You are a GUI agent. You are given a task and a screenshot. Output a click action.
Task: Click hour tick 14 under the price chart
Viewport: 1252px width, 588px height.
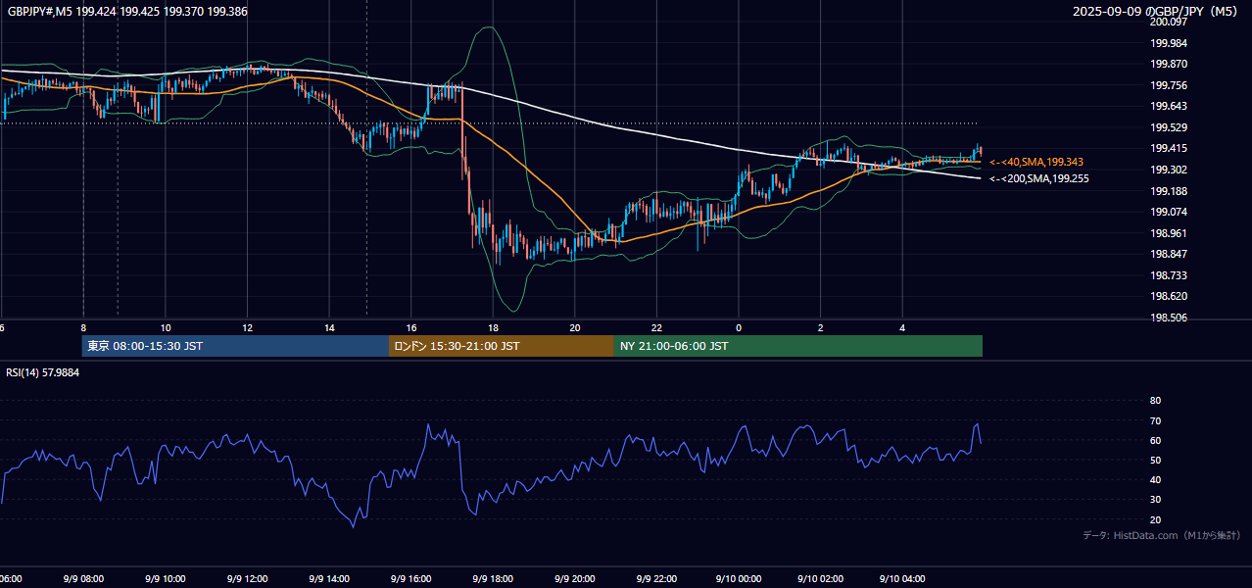(x=329, y=328)
